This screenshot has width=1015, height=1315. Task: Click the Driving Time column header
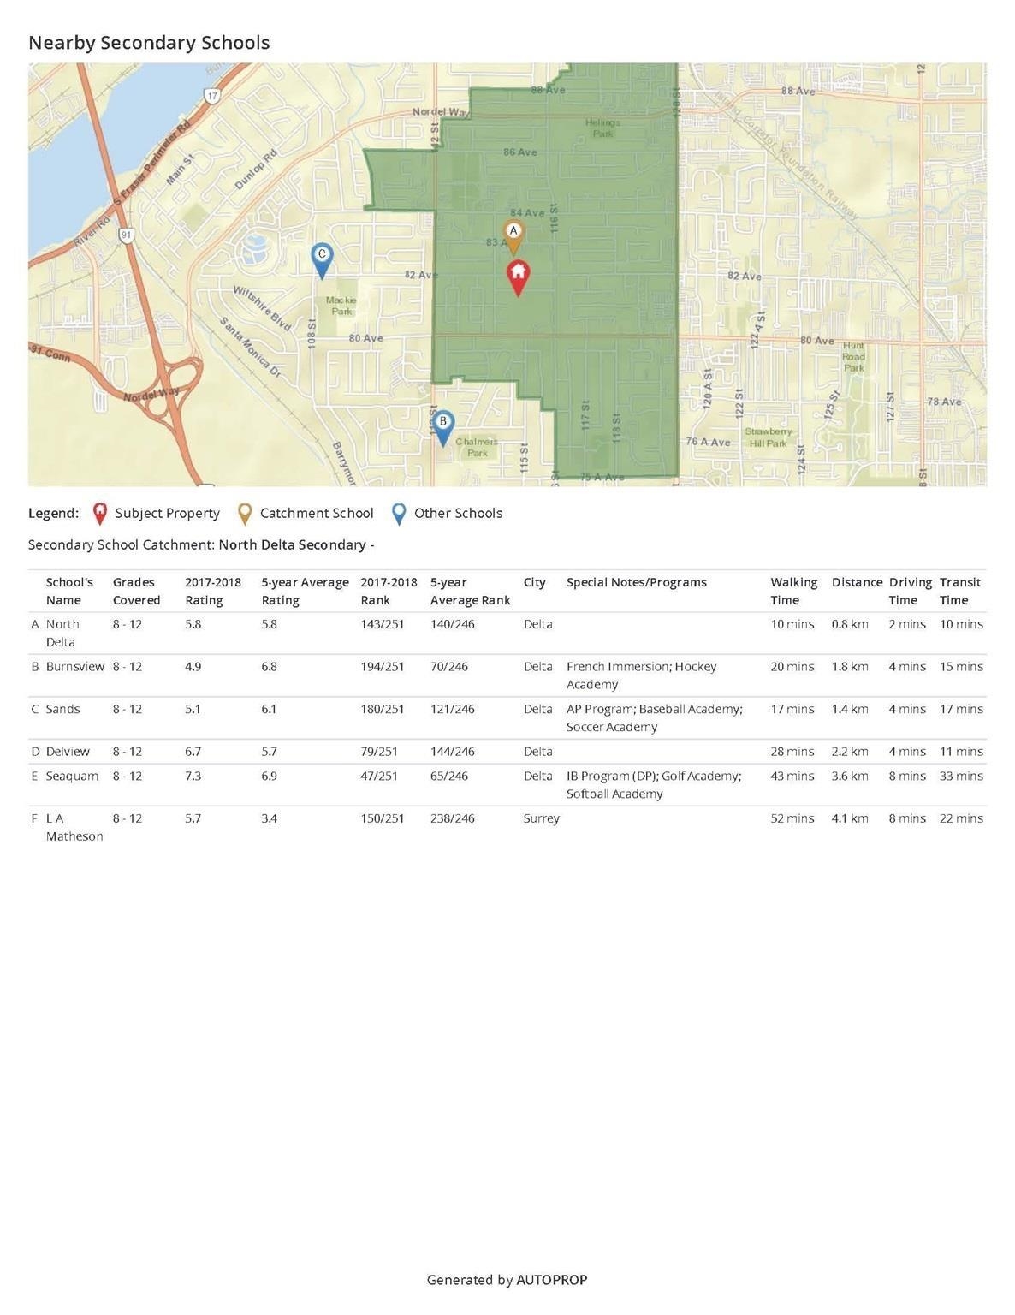coord(910,591)
